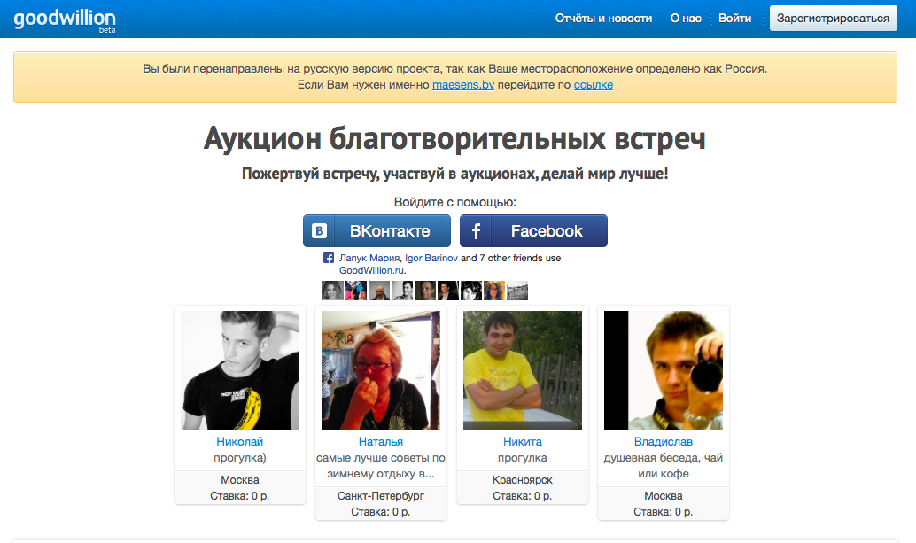Sign in with ВКонтакте button
This screenshot has width=916, height=543.
tap(376, 231)
